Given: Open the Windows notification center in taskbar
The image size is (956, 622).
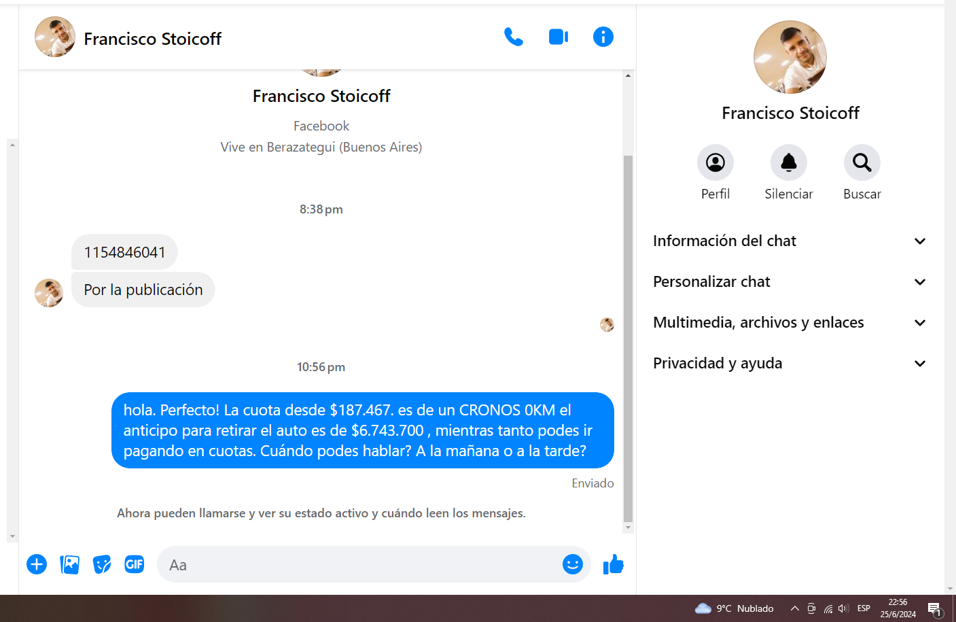Looking at the screenshot, I should (x=936, y=609).
